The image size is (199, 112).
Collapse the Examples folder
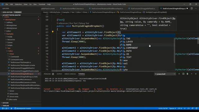pos(10,34)
